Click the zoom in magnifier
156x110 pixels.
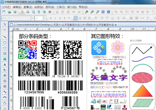click(x=86, y=12)
